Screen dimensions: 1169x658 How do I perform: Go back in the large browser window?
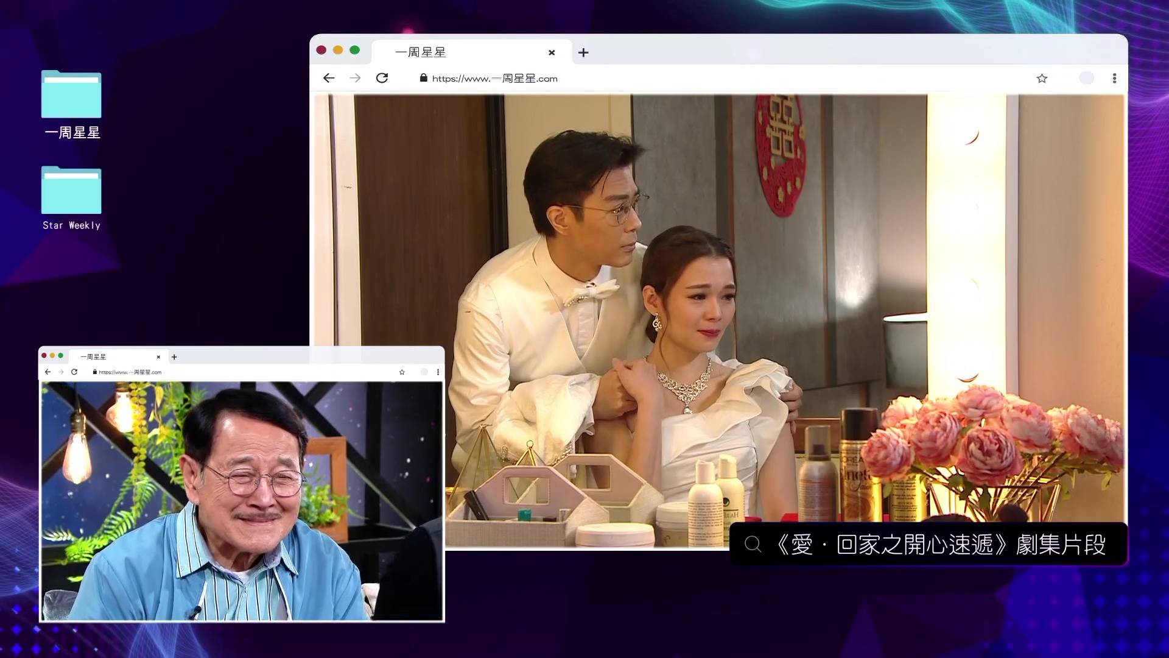click(329, 78)
